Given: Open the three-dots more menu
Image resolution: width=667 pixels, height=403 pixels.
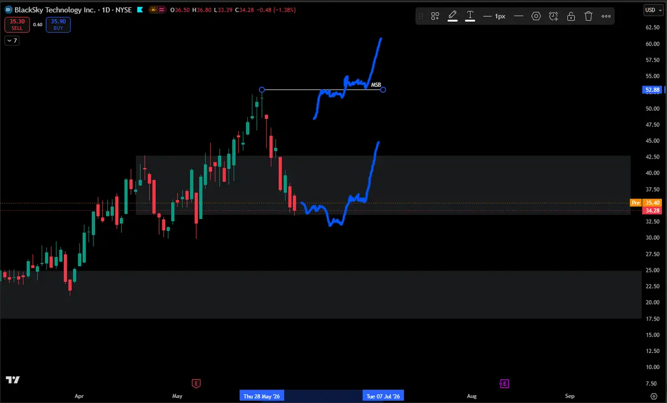Looking at the screenshot, I should click(x=605, y=16).
